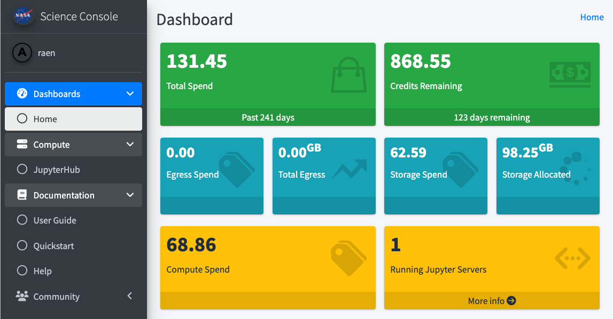
Task: Click the Documentation book icon
Action: [x=22, y=195]
